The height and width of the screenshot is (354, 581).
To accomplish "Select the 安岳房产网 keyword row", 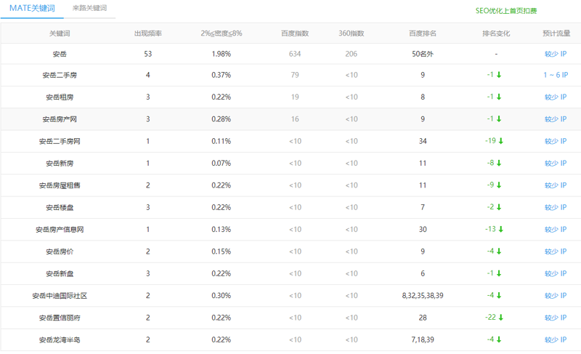I will (x=60, y=119).
